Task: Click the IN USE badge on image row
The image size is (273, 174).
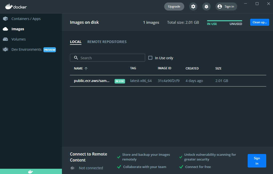Action: (x=120, y=81)
